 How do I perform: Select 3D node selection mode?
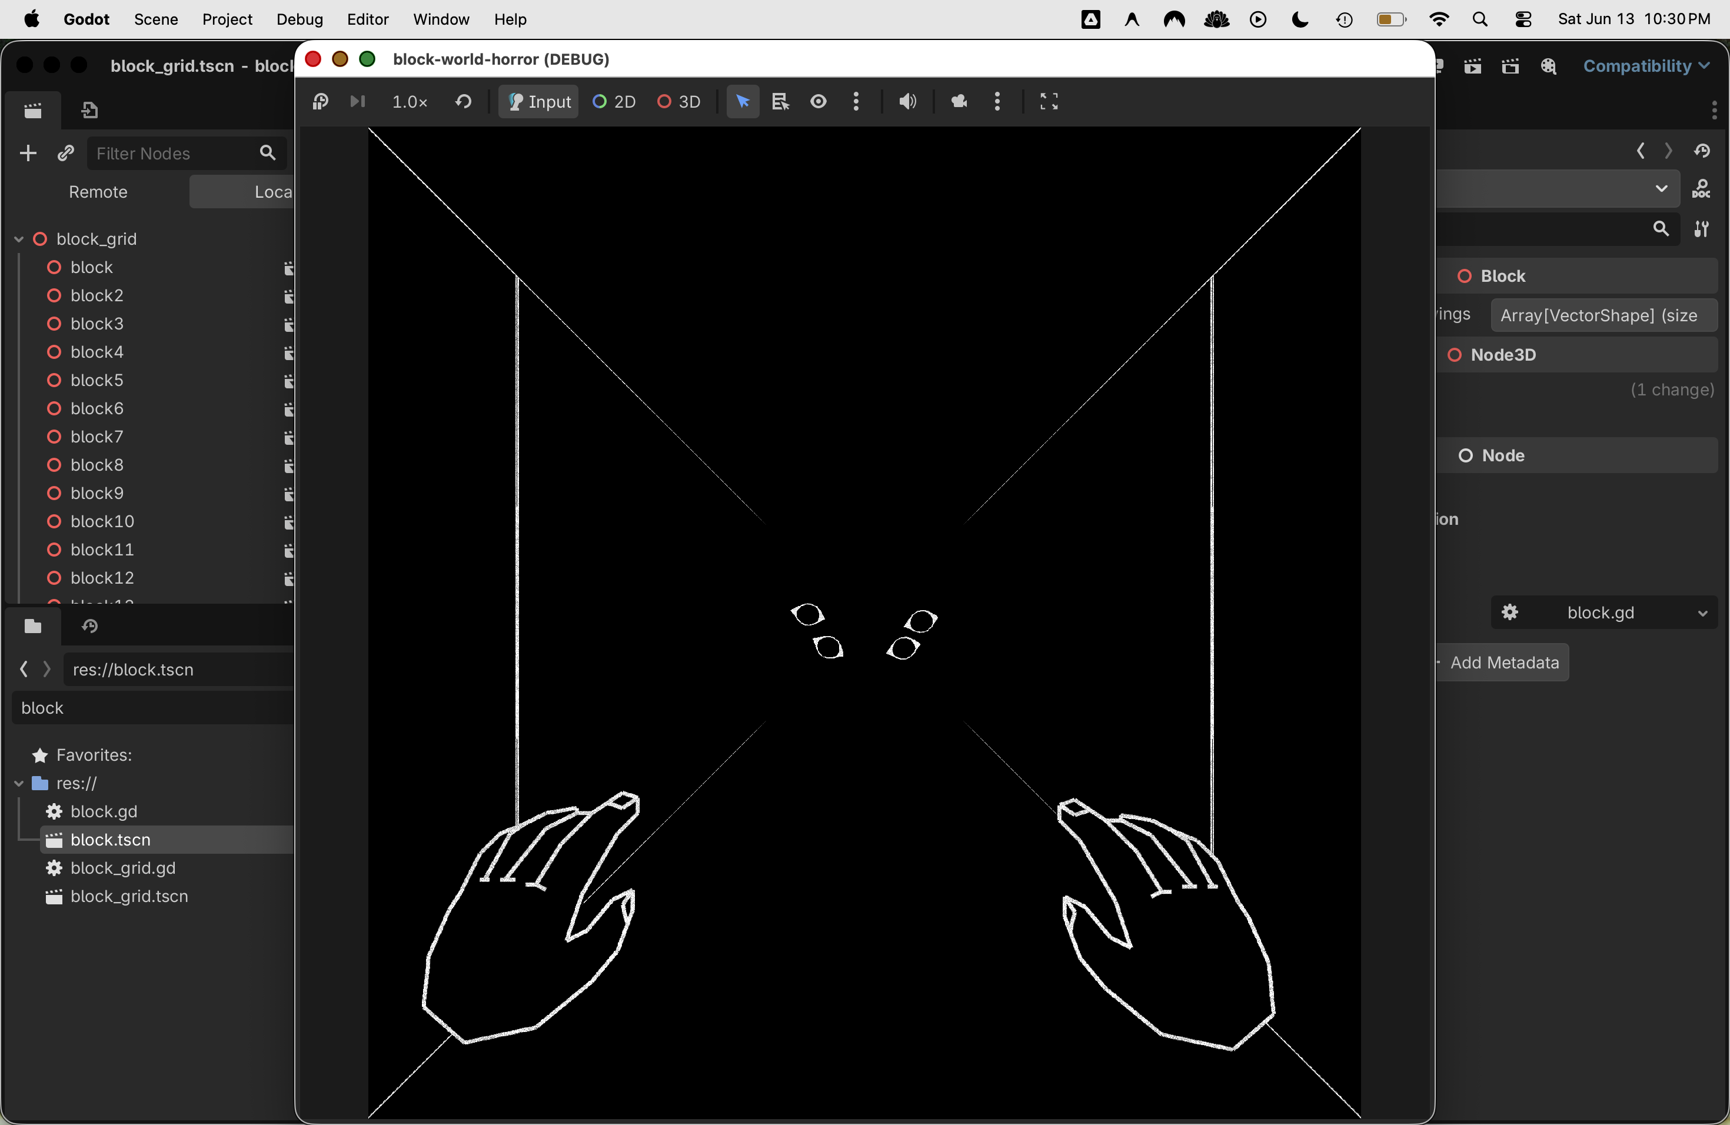679,102
